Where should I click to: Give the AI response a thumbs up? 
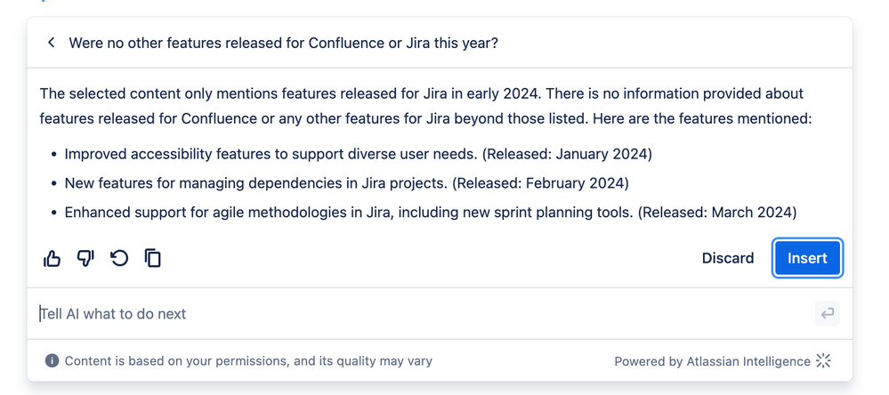point(52,258)
